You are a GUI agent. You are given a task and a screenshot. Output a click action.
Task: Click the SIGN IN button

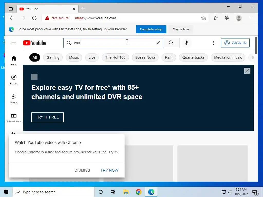(x=235, y=43)
